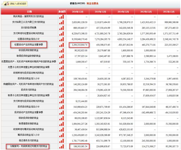The width and height of the screenshot is (181, 150).
Task: Click value 2,620,981,326.50 in 2016 column
Action: pyautogui.click(x=79, y=22)
